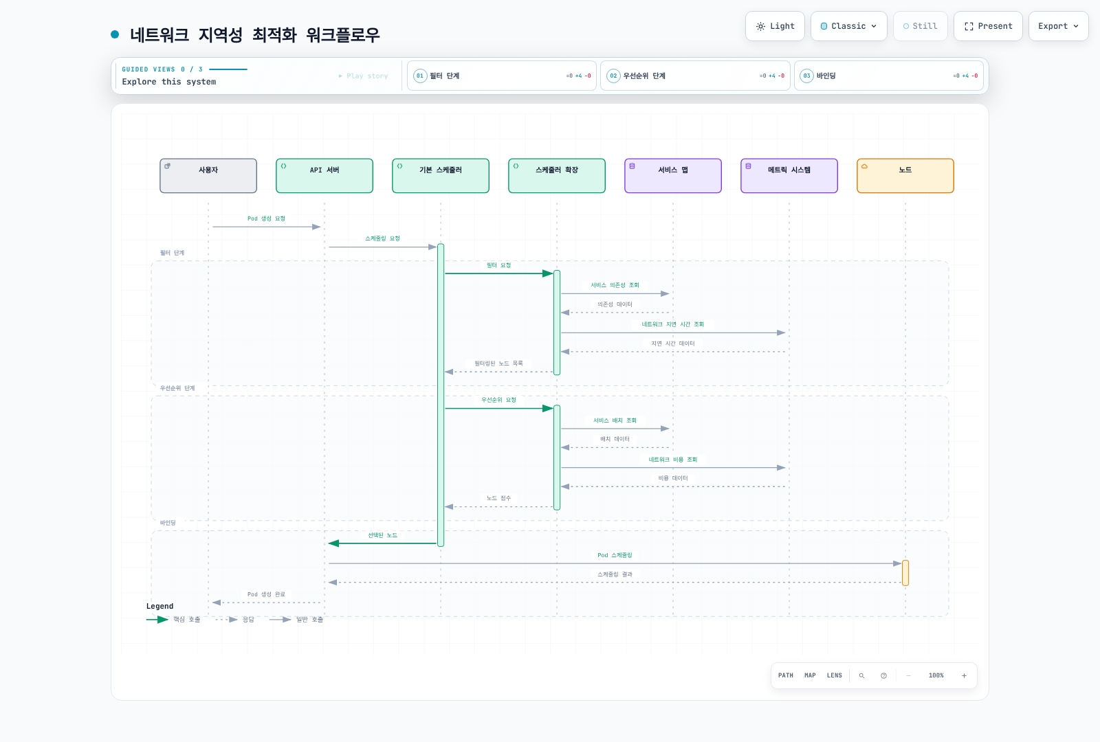Zoom in with the plus button
The image size is (1100, 742).
[964, 675]
